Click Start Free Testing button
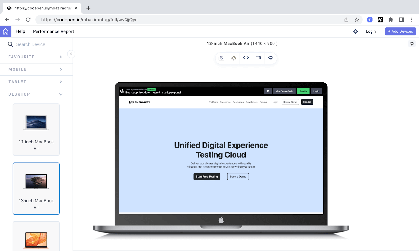Screen dimensions: 419x251 [x=207, y=177]
